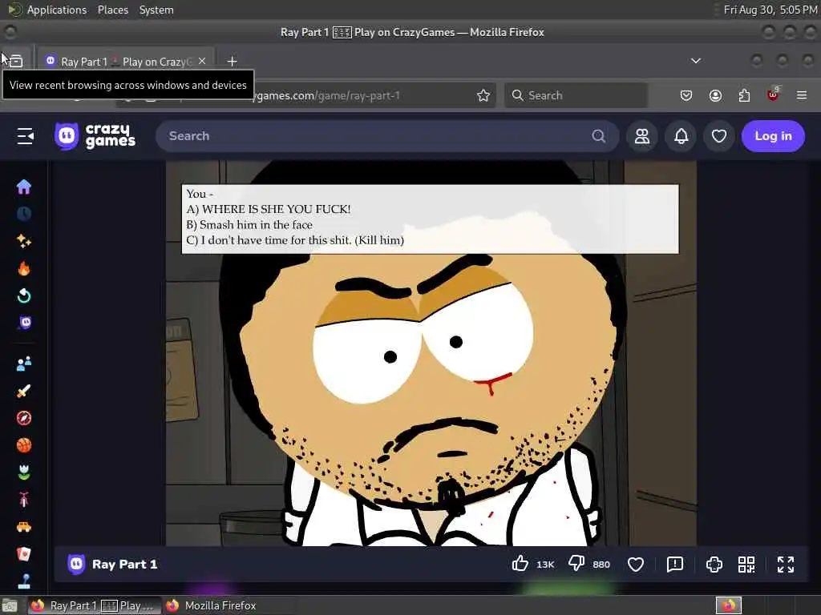The height and width of the screenshot is (615, 821).
Task: Open the Applications menu
Action: point(57,10)
